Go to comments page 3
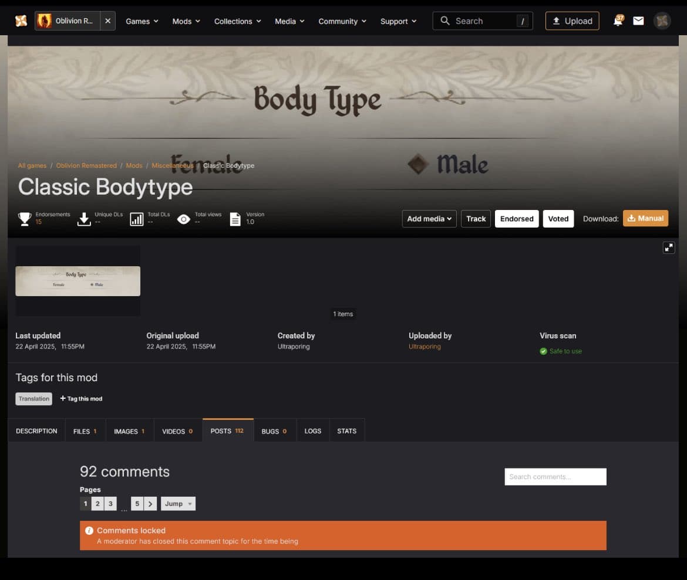The height and width of the screenshot is (580, 687). [110, 503]
